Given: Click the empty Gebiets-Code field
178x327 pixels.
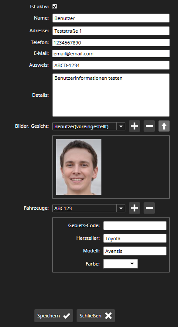Looking at the screenshot, I should point(135,226).
